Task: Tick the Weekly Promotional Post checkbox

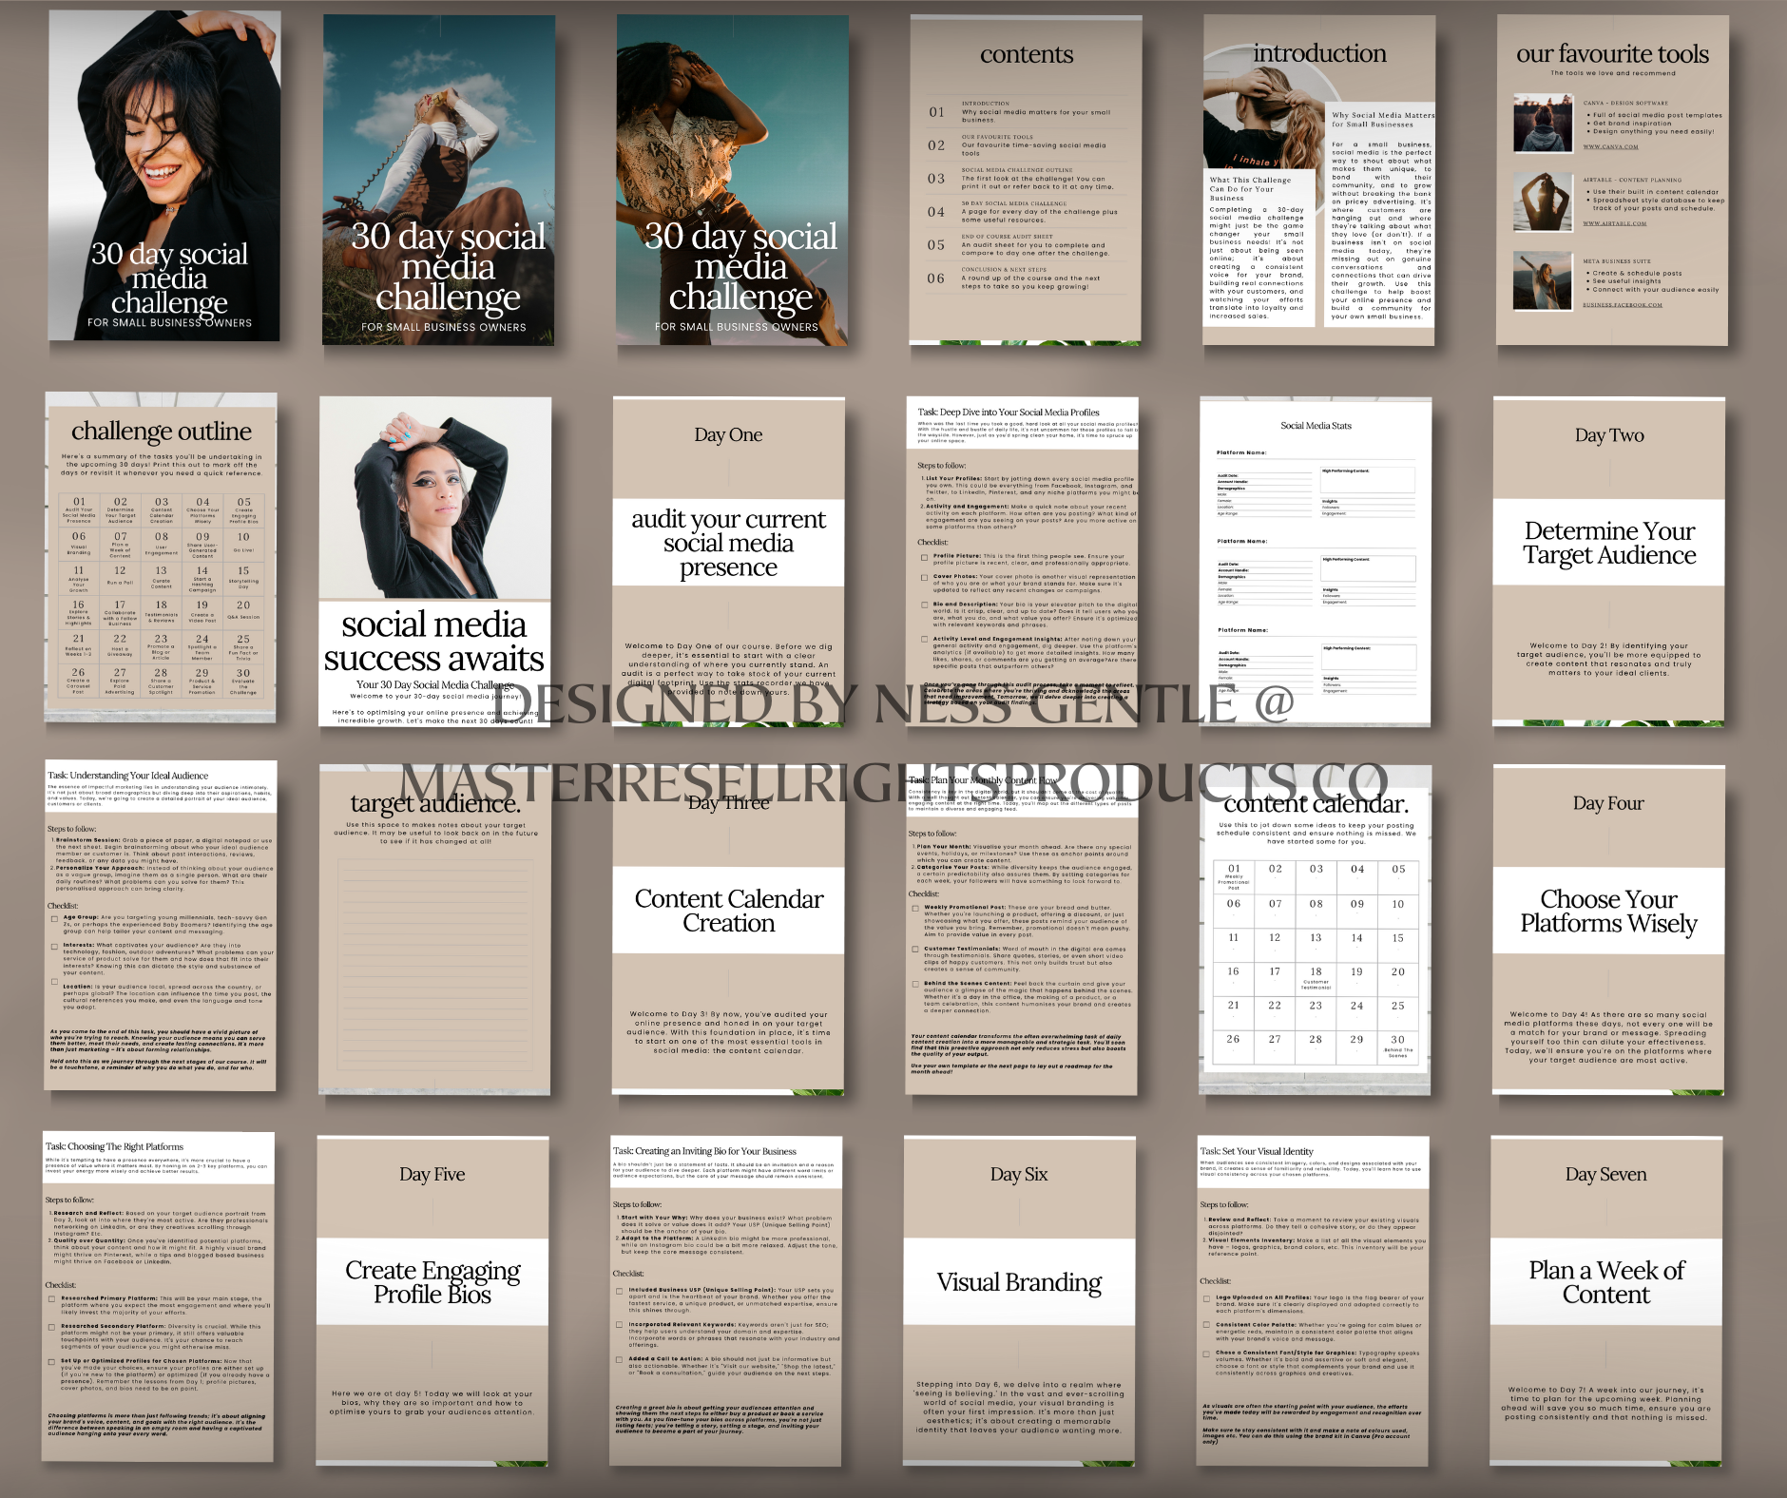Action: tap(916, 909)
